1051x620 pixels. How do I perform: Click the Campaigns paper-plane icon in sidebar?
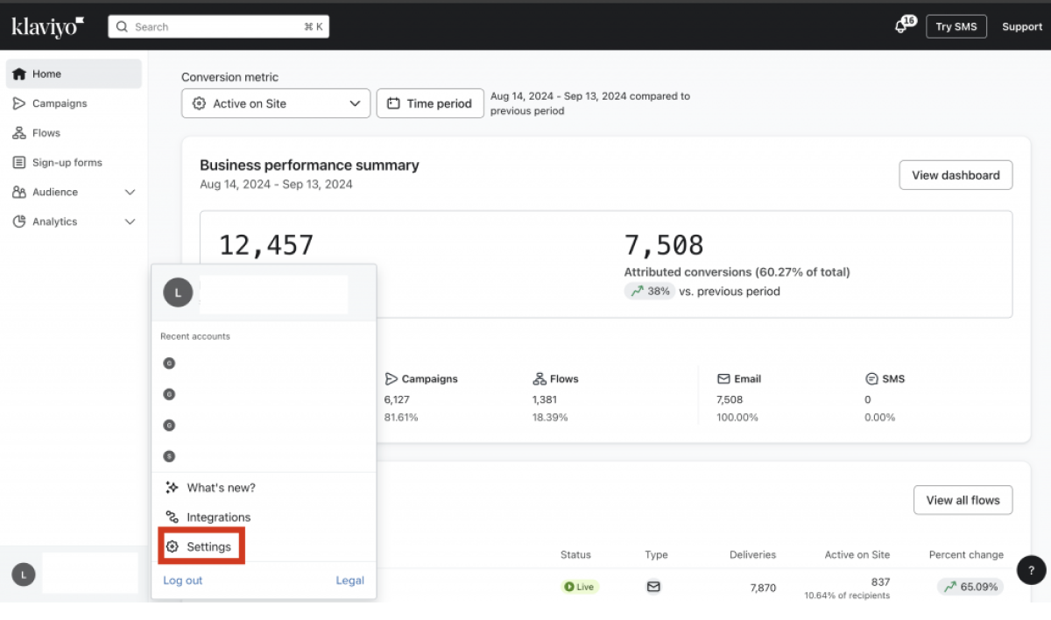click(x=19, y=103)
